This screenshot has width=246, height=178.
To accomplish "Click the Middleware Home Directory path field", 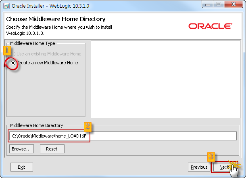I will pyautogui.click(x=123, y=136).
